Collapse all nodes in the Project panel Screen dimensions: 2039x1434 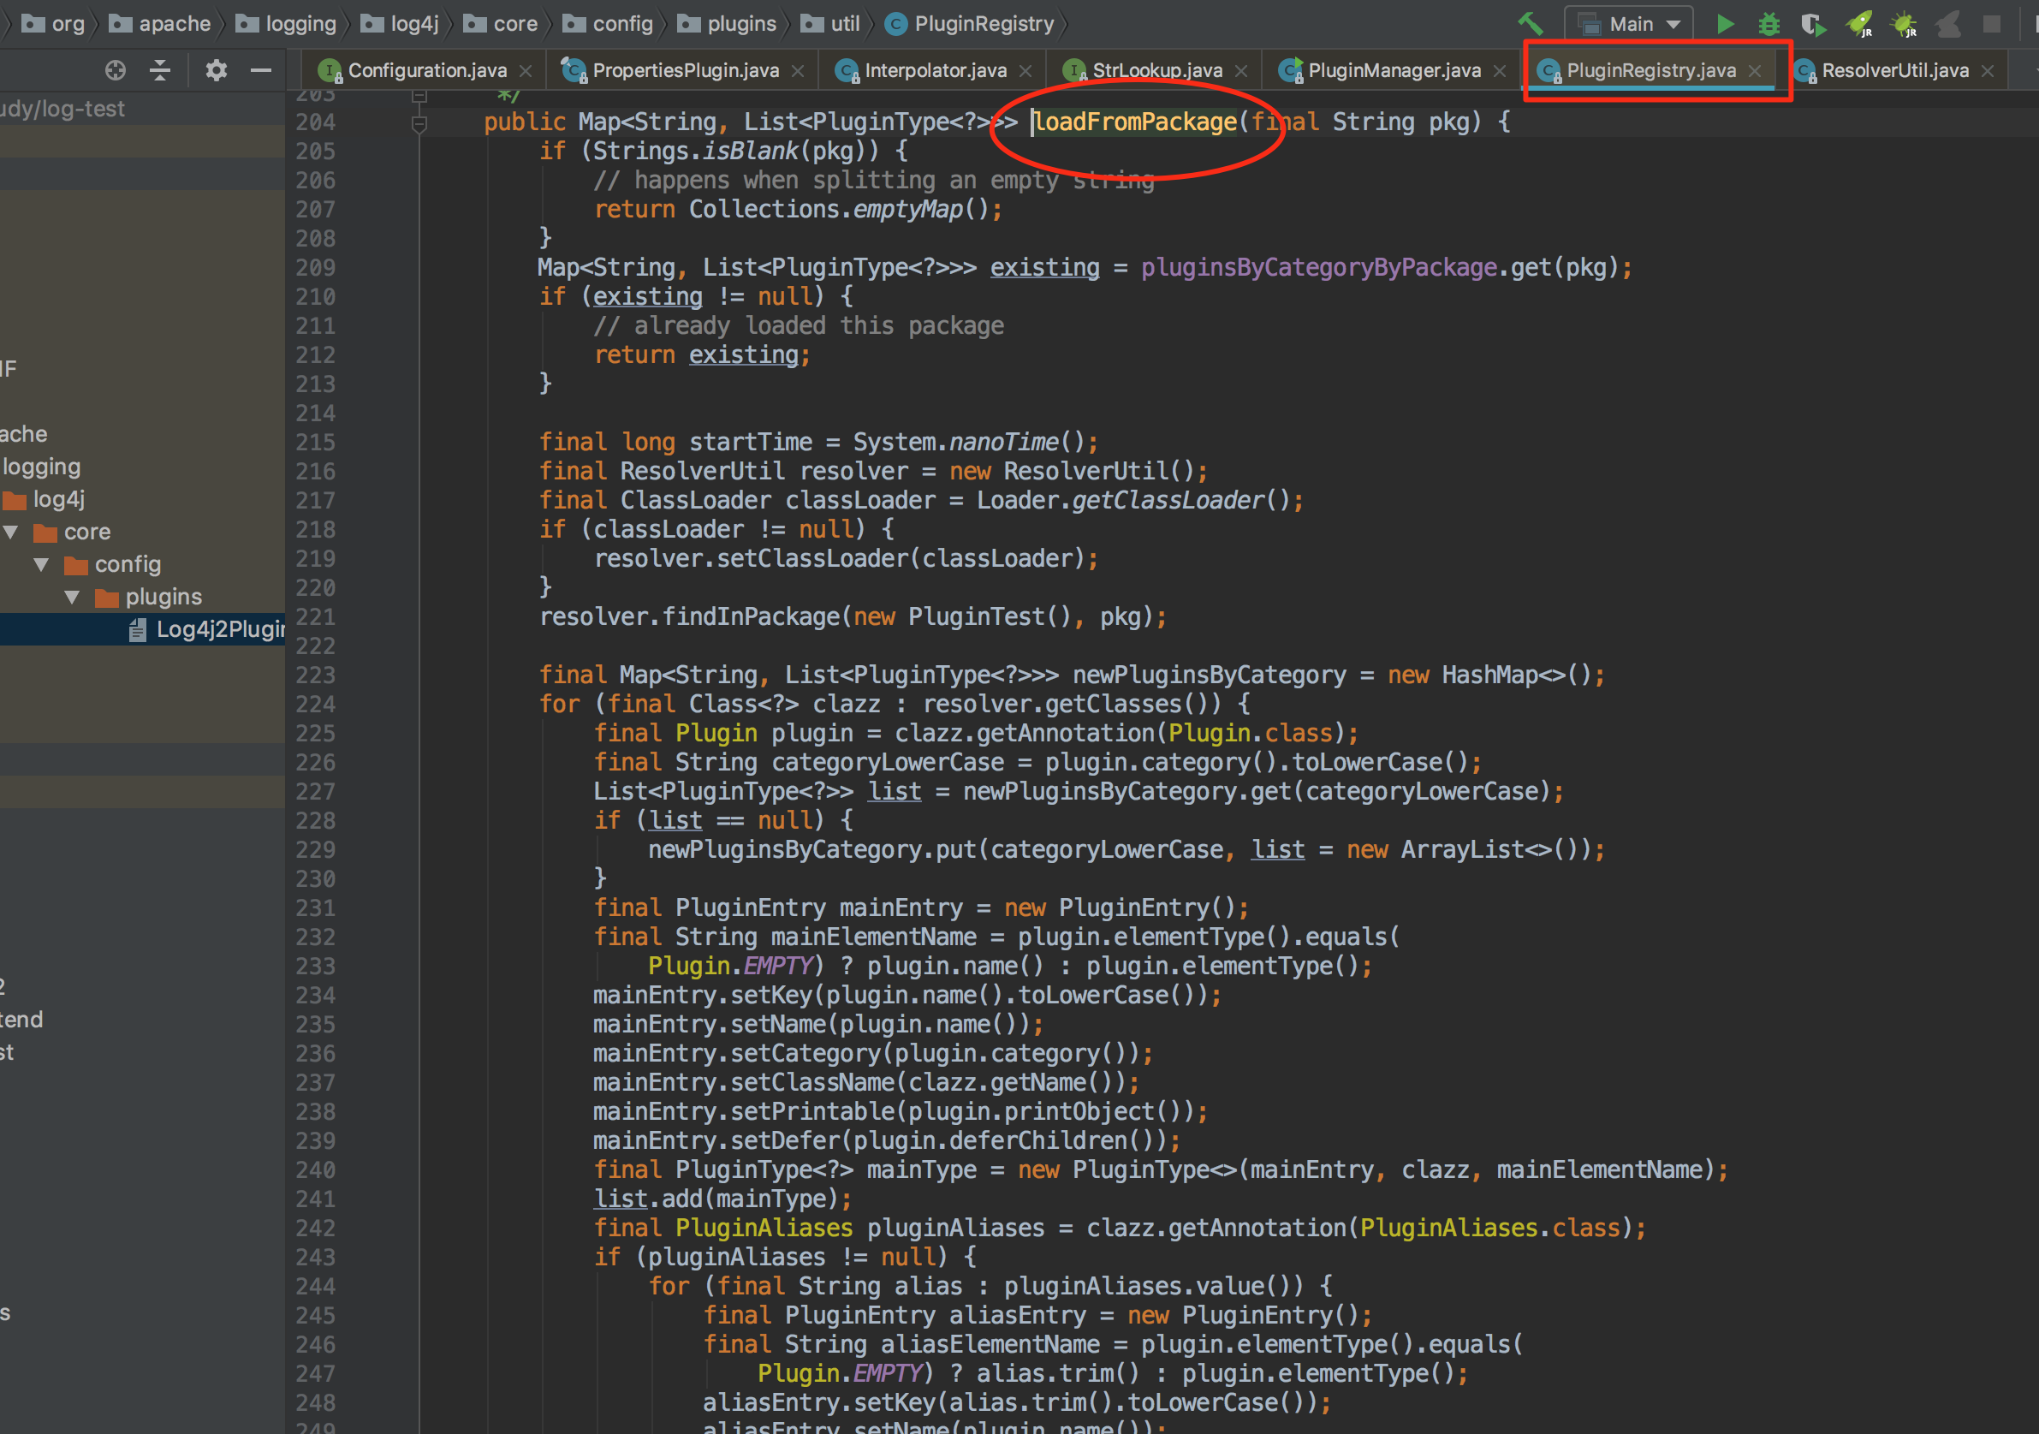pos(161,71)
